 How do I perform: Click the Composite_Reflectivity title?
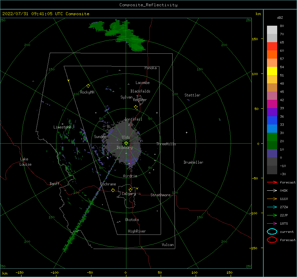(x=148, y=5)
